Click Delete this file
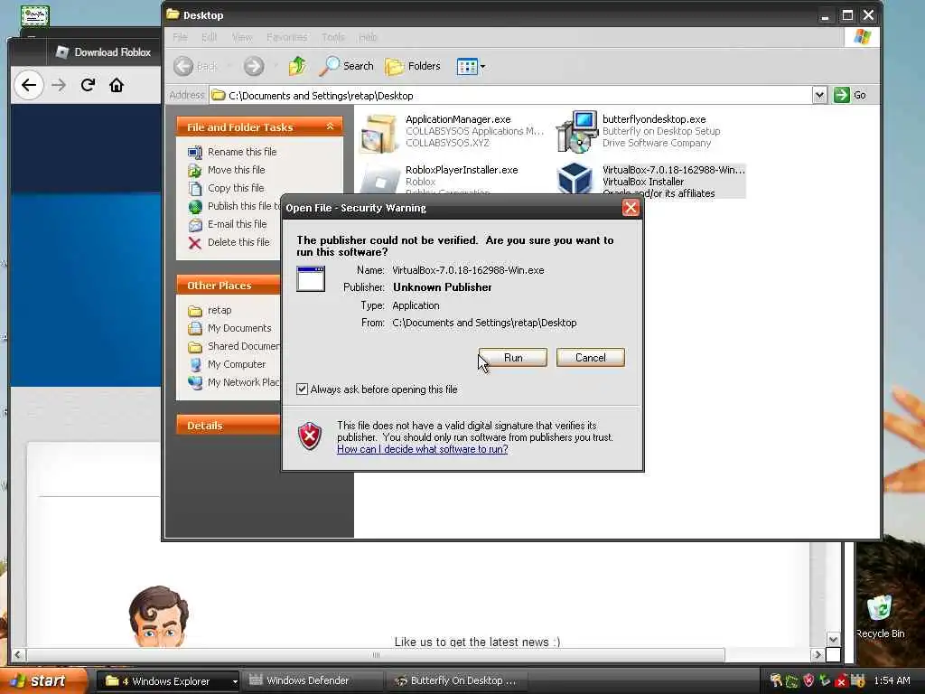The height and width of the screenshot is (694, 925). click(x=238, y=242)
